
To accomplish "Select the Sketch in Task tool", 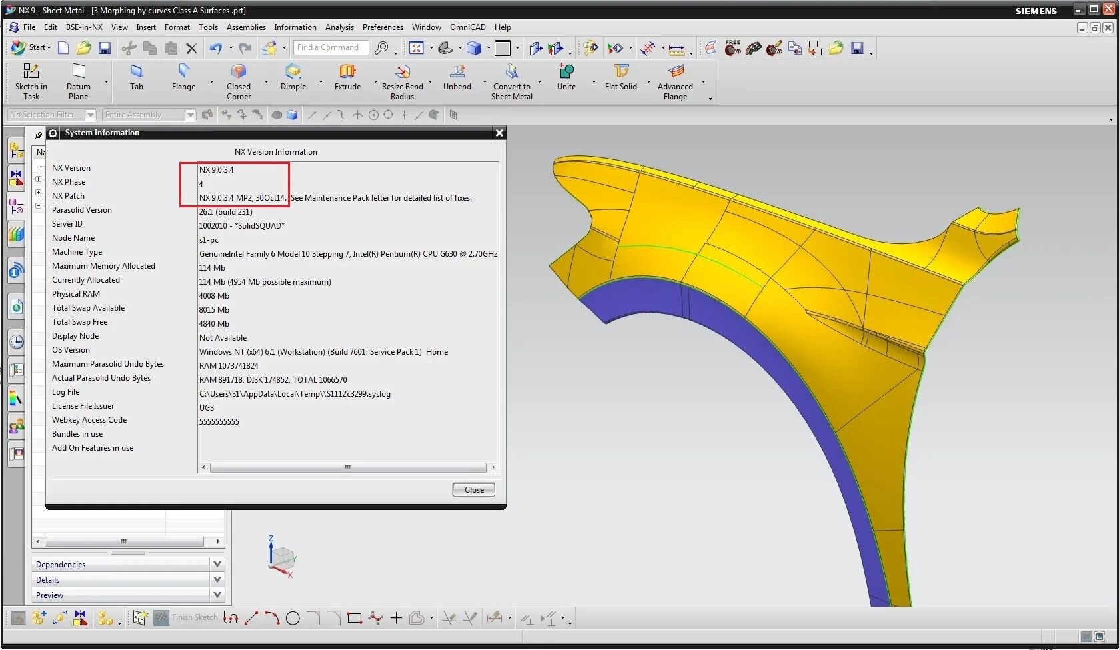I will pos(31,81).
